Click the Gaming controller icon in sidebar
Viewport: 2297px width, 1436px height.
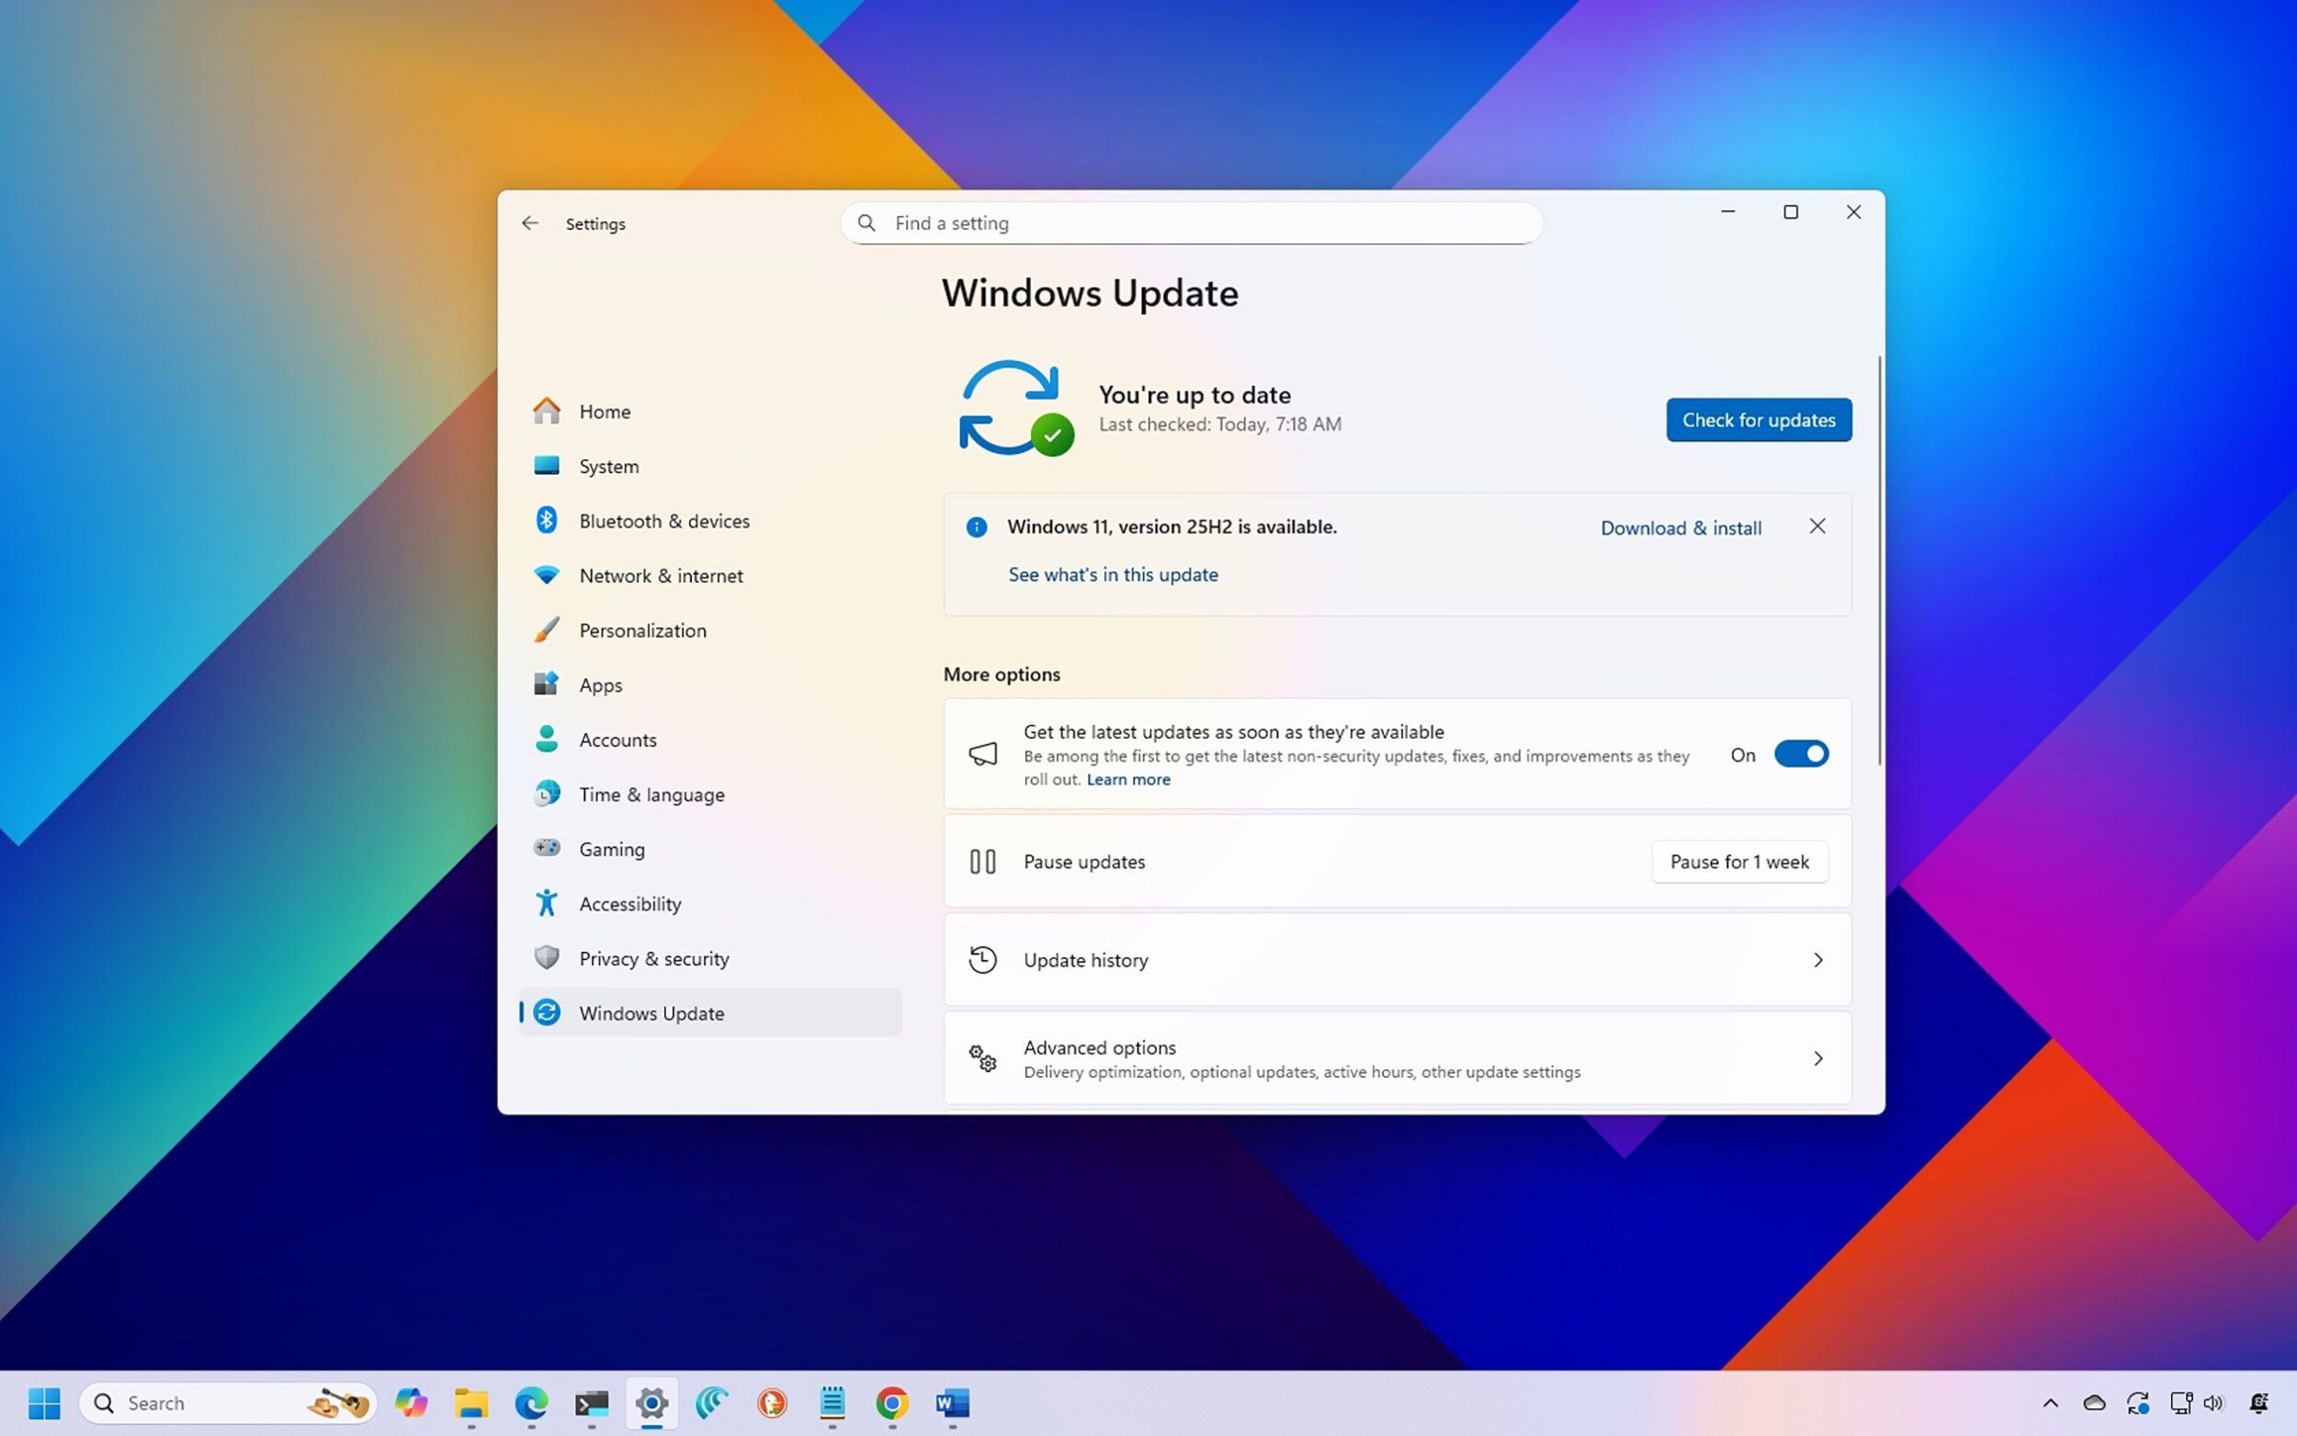546,847
